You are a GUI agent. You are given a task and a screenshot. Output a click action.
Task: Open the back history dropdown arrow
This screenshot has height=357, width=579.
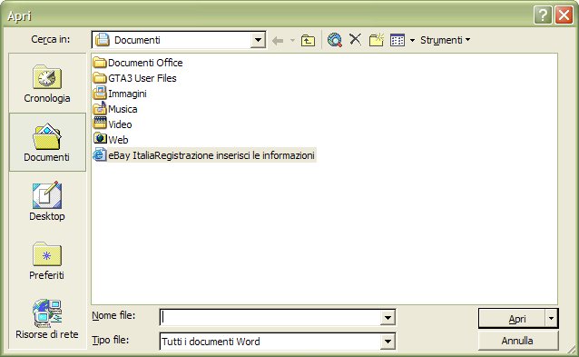coord(292,40)
